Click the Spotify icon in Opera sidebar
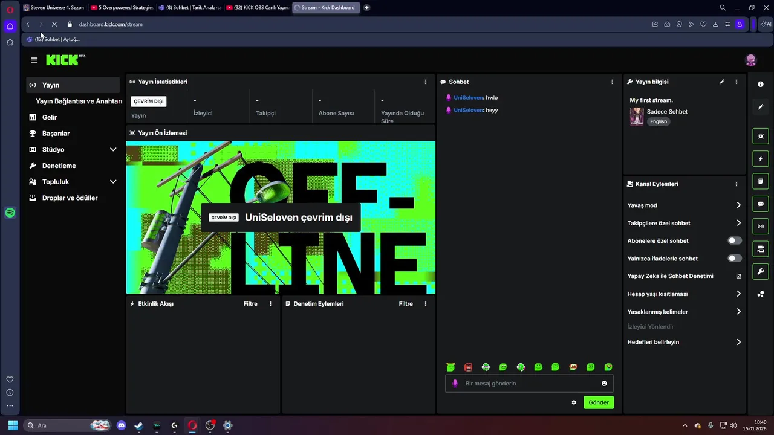 pyautogui.click(x=10, y=213)
